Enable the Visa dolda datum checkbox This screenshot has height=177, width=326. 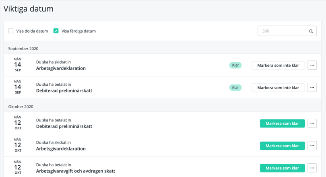[x=11, y=31]
